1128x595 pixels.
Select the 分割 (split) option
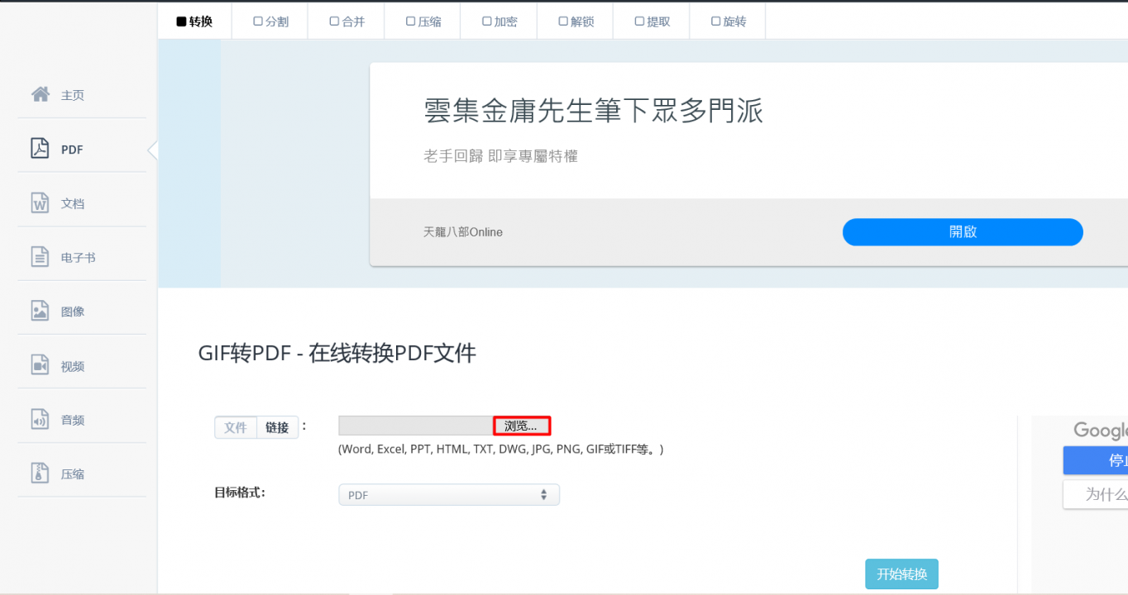coord(270,21)
